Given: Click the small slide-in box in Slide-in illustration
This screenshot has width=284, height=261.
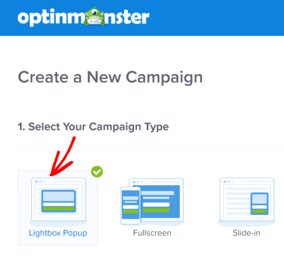Looking at the screenshot, I should (259, 204).
